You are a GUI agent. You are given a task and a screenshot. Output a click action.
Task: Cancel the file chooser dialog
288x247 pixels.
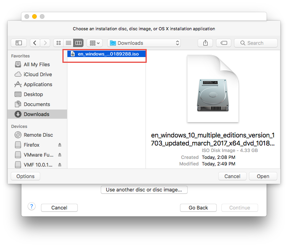pyautogui.click(x=232, y=176)
